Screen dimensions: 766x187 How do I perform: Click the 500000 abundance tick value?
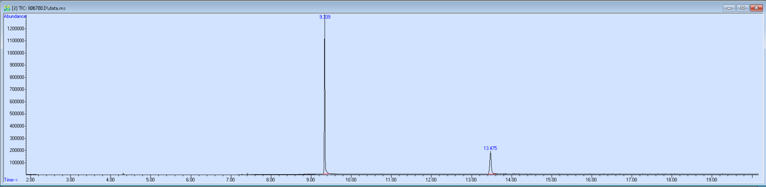[17, 114]
